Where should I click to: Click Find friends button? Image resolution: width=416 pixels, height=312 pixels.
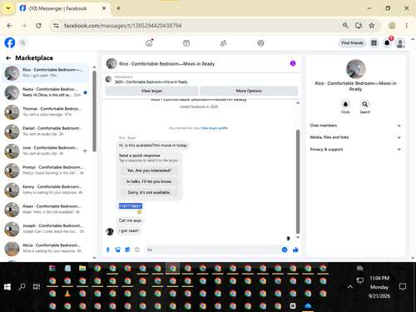click(x=352, y=43)
